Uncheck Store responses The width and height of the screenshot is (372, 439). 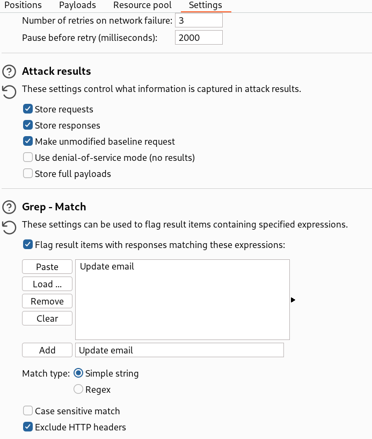(x=28, y=125)
